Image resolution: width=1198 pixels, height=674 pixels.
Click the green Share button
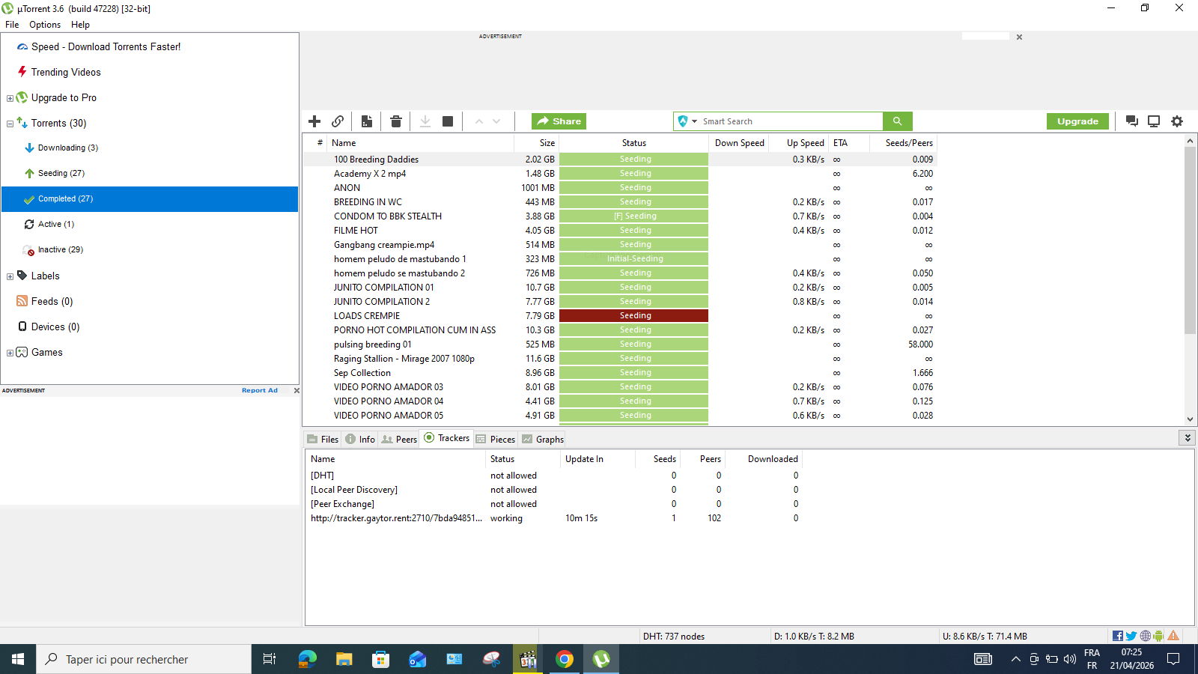559,121
